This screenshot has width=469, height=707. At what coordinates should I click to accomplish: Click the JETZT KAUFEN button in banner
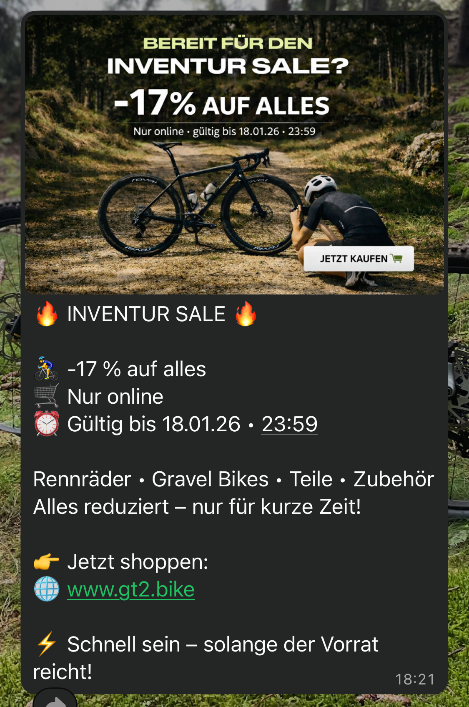click(359, 259)
